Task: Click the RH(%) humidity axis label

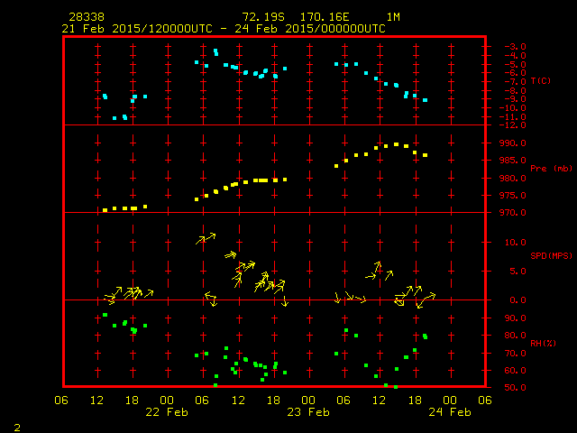Action: coord(541,344)
